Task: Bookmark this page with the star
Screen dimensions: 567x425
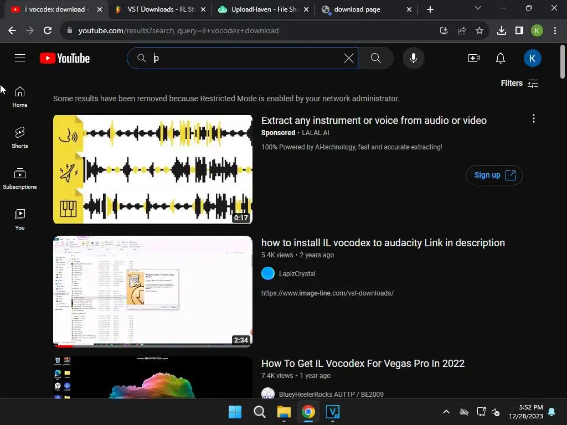Action: tap(480, 31)
